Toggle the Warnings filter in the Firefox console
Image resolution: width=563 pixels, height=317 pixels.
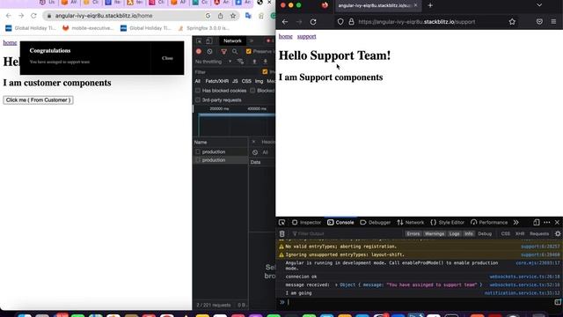[434, 233]
